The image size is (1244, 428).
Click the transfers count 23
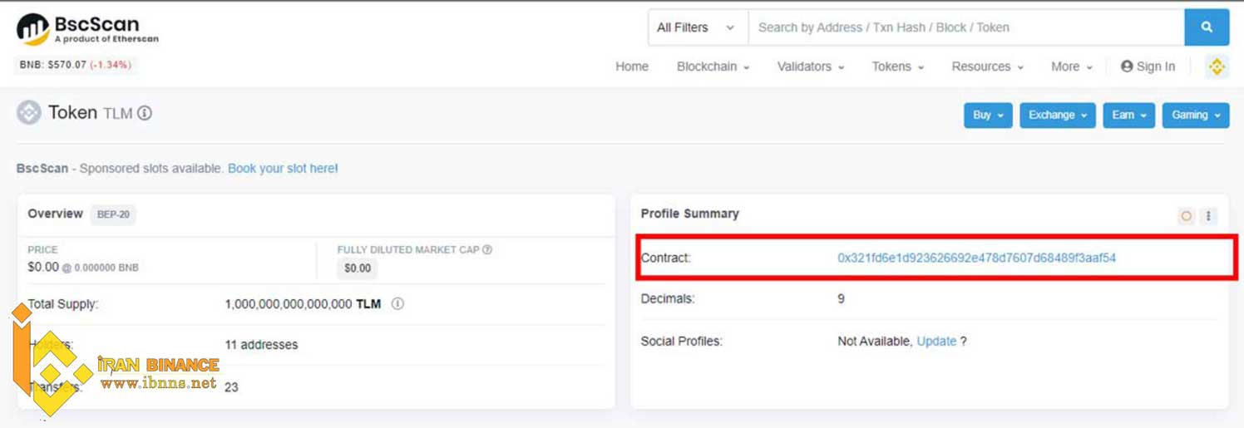click(x=231, y=387)
